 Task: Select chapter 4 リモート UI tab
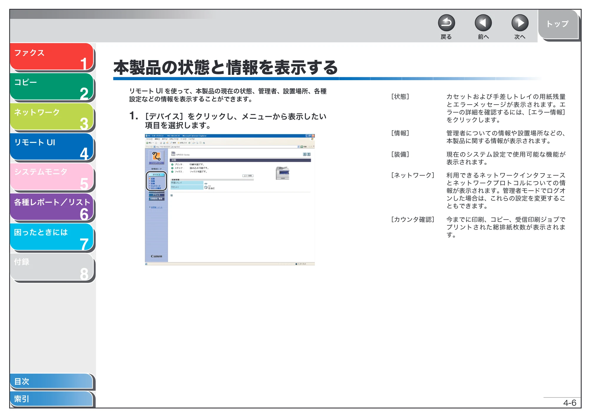coord(52,147)
